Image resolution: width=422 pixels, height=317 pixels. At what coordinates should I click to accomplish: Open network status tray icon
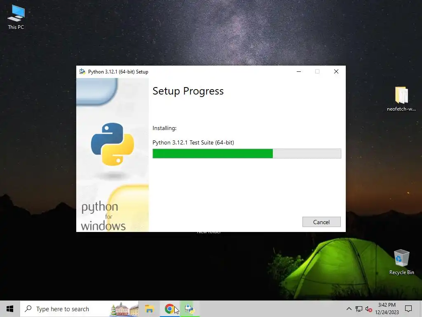359,309
